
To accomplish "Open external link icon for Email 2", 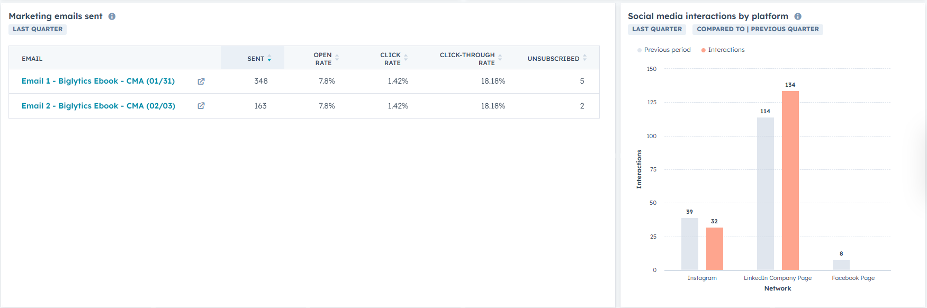I will pyautogui.click(x=201, y=106).
